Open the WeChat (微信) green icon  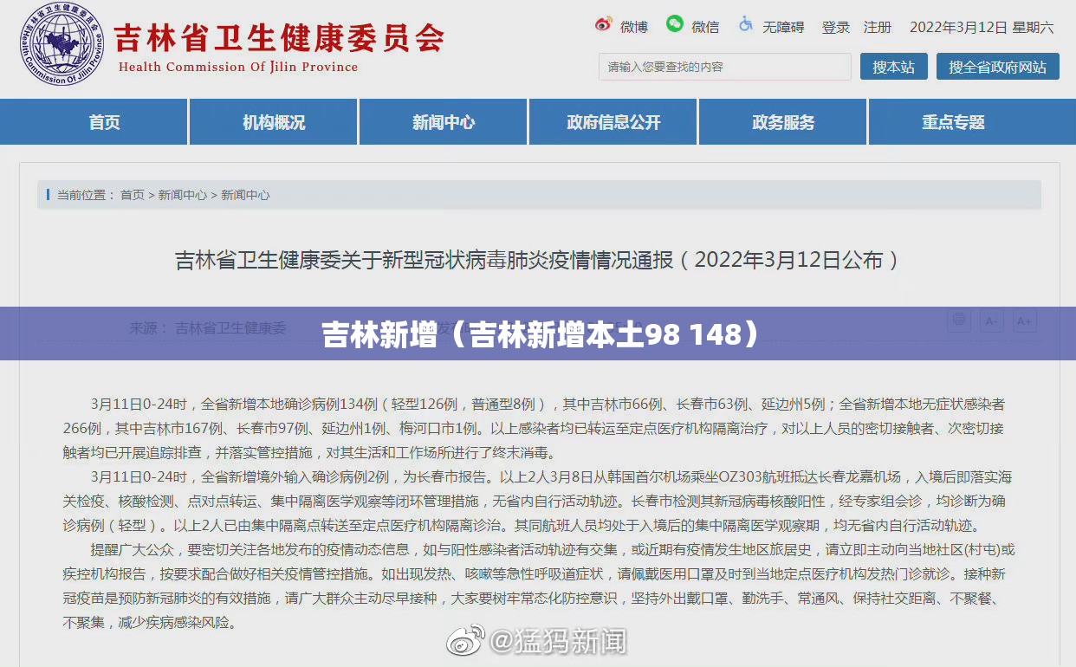coord(674,24)
